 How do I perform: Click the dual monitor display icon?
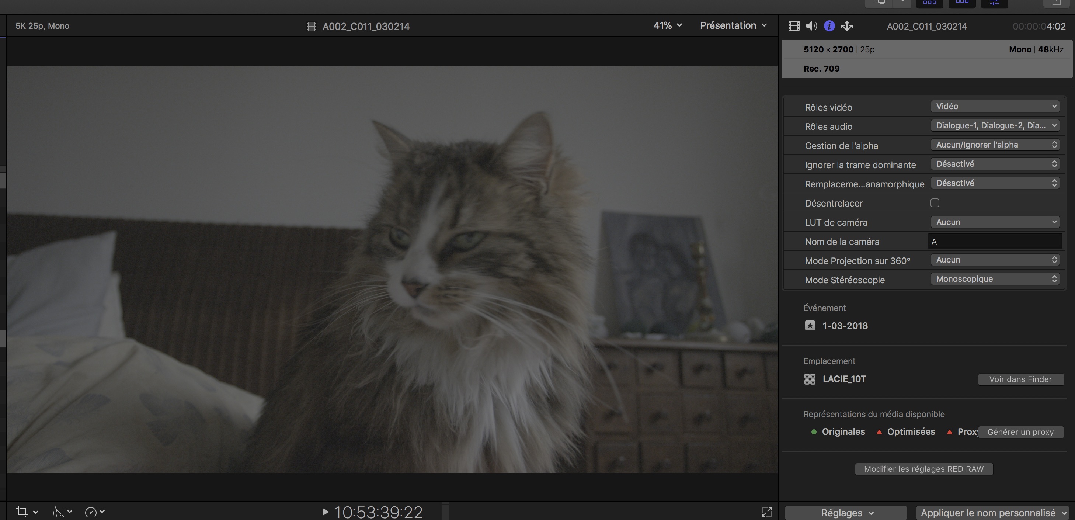[x=880, y=3]
